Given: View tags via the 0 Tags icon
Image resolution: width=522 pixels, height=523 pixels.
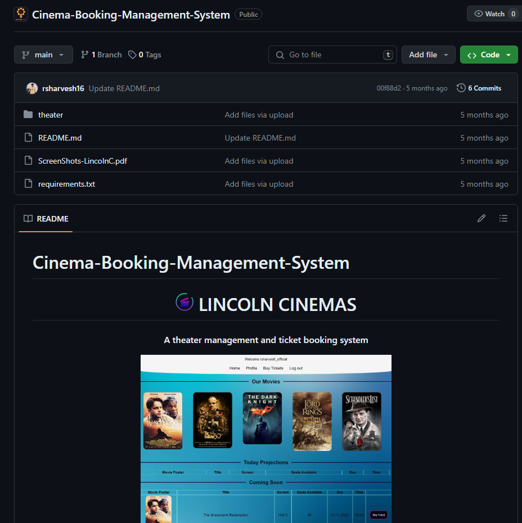Looking at the screenshot, I should [132, 55].
